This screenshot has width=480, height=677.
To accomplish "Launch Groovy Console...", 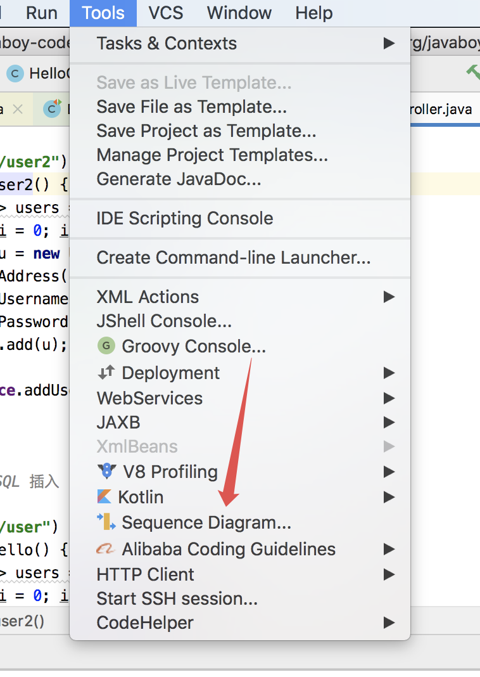I will click(240, 346).
